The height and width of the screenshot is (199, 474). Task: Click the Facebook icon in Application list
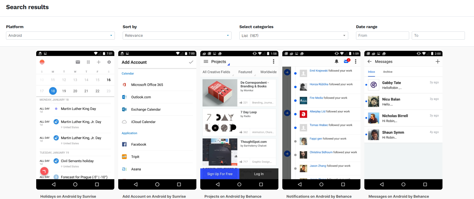124,144
